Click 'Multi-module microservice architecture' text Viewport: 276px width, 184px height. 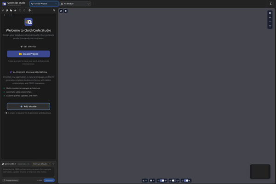[x=23, y=88]
